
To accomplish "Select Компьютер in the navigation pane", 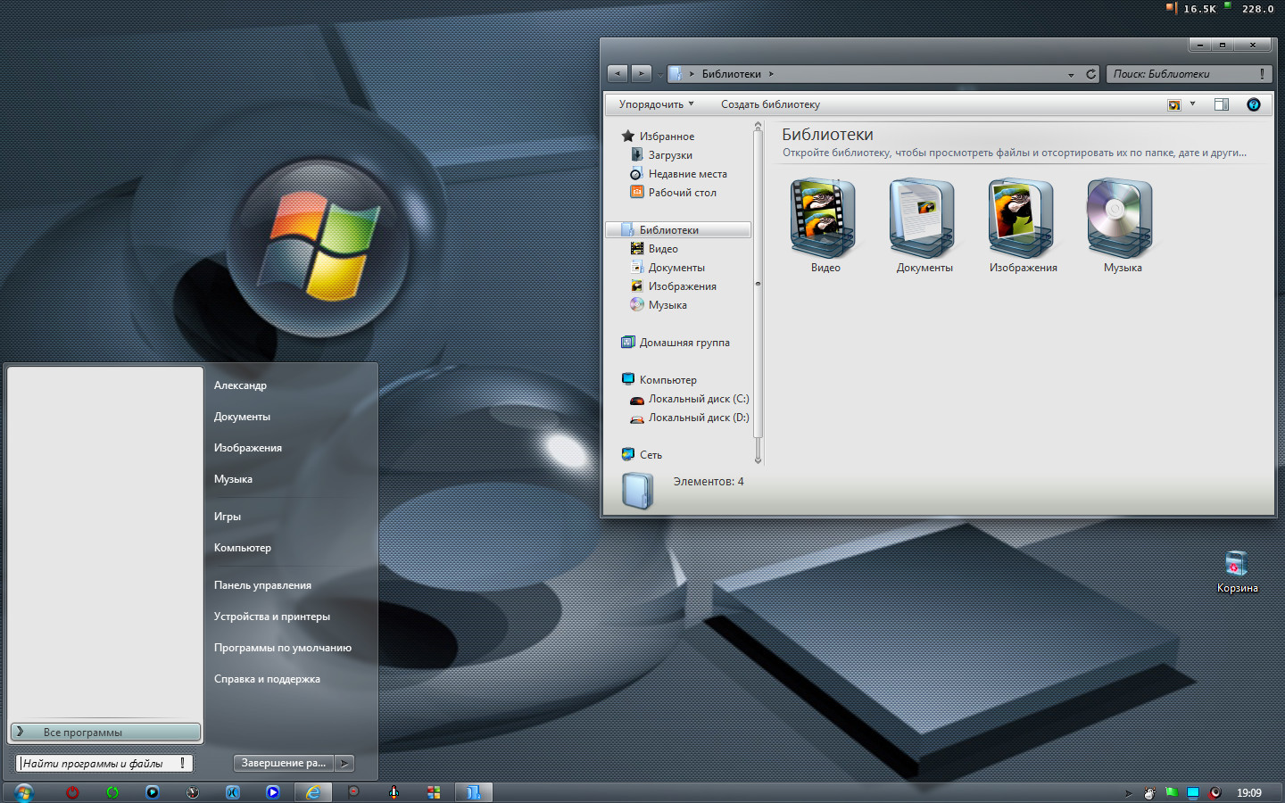I will coord(659,380).
